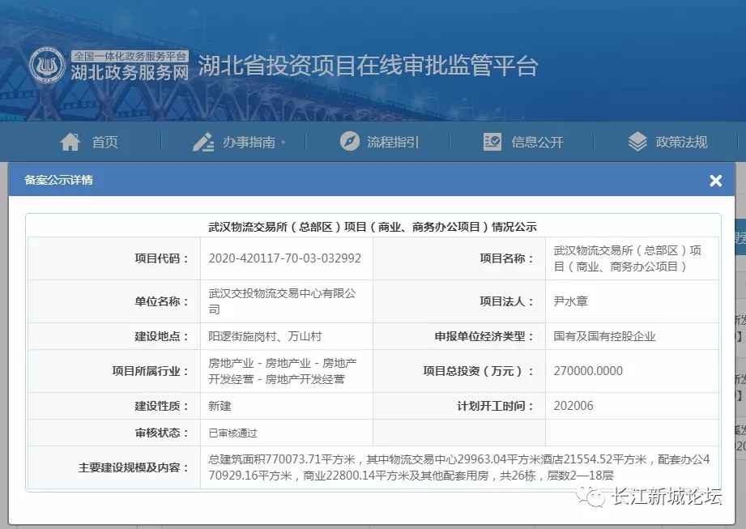Click the 全国一体化政务服务平台 badge
Image resolution: width=746 pixels, height=529 pixels.
(130, 56)
